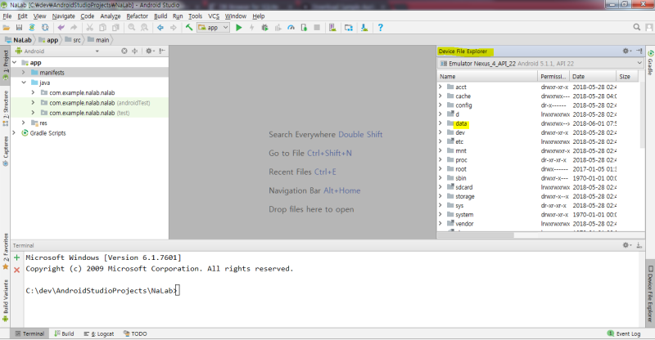Viewport: 655px width, 340px height.
Task: Navigate Back with the blue arrow
Action: click(160, 28)
